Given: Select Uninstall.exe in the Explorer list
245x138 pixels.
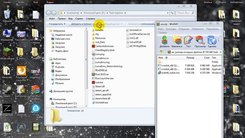Looking at the screenshot, I should (100, 102).
